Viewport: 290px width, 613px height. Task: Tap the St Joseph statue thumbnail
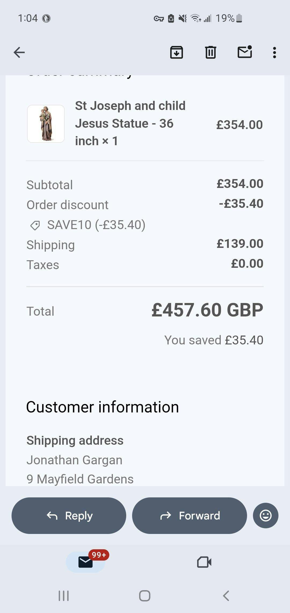click(x=46, y=124)
